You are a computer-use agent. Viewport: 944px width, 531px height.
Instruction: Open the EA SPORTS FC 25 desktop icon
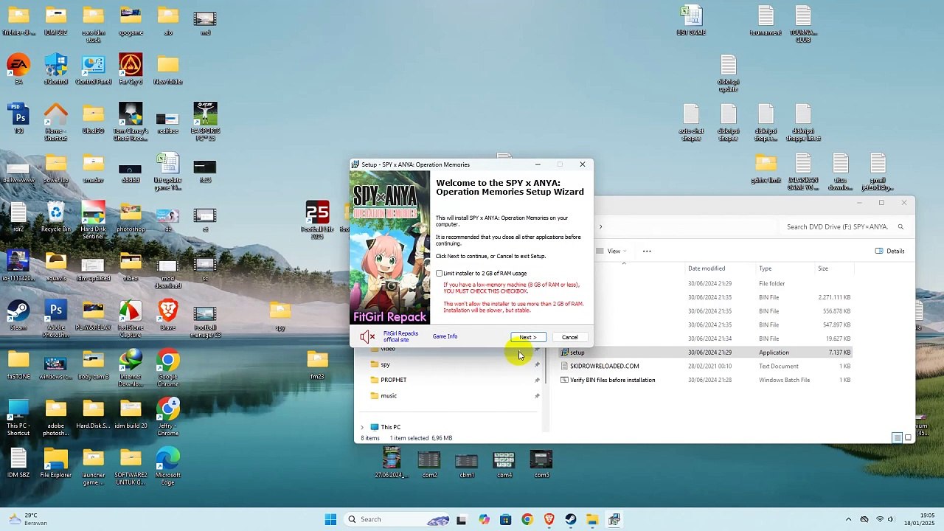(x=205, y=122)
